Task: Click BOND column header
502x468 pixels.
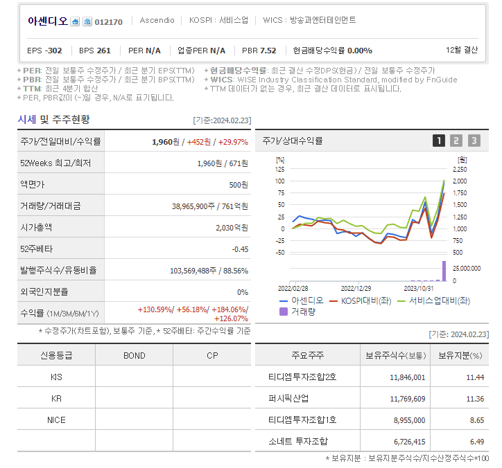Action: pos(134,355)
